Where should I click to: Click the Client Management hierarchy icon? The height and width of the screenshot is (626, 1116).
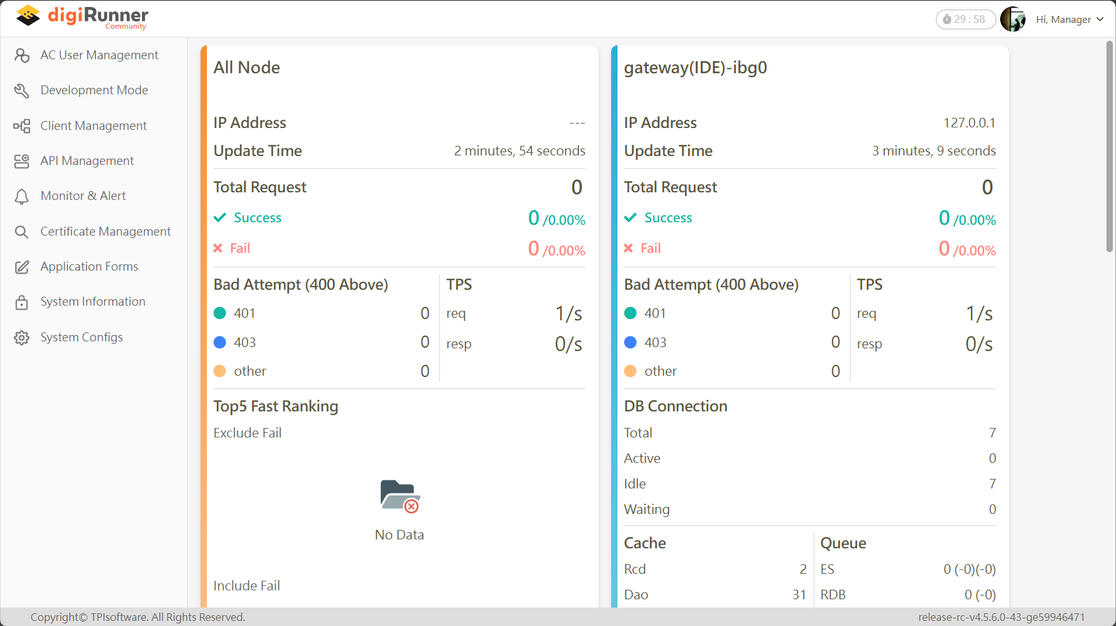(22, 126)
